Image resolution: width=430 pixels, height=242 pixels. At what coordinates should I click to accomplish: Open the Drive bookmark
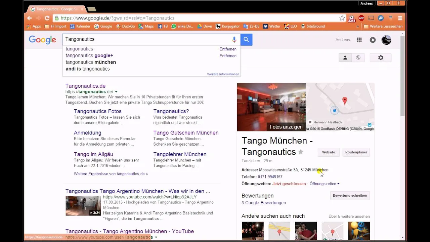(x=205, y=26)
